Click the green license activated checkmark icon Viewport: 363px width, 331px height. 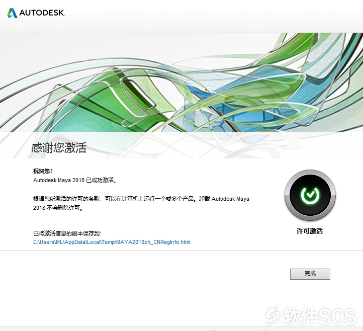click(x=310, y=195)
